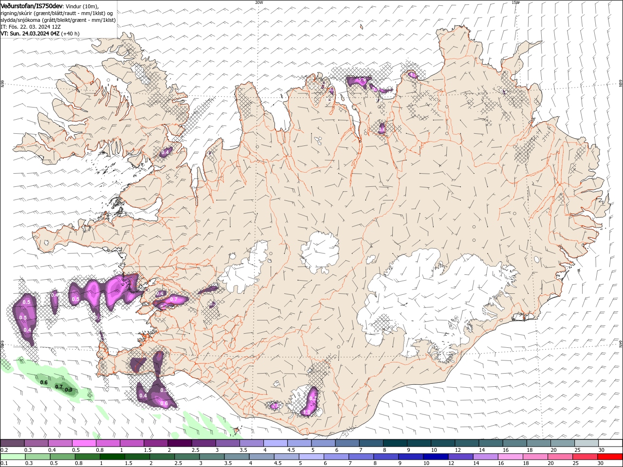Pick the bright pink 0.5 snow legend swatch
The height and width of the screenshot is (467, 623).
click(x=84, y=443)
